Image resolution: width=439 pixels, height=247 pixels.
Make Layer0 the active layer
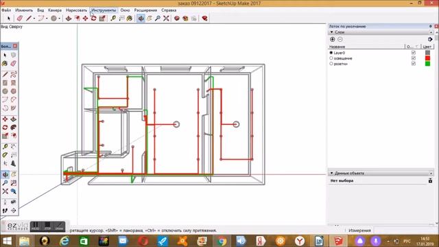[x=331, y=53]
